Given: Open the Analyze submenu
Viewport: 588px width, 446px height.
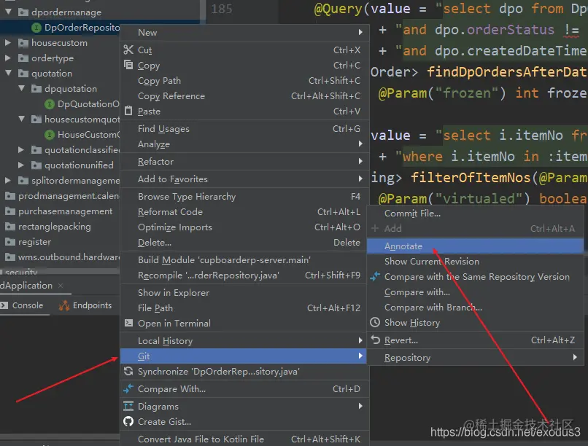Looking at the screenshot, I should coord(244,144).
